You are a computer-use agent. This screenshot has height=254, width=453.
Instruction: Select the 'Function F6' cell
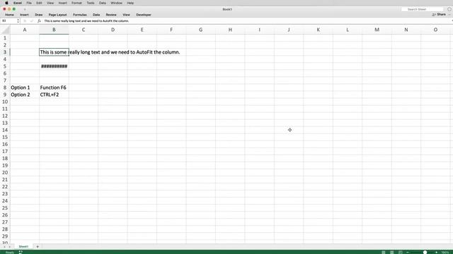pos(54,87)
